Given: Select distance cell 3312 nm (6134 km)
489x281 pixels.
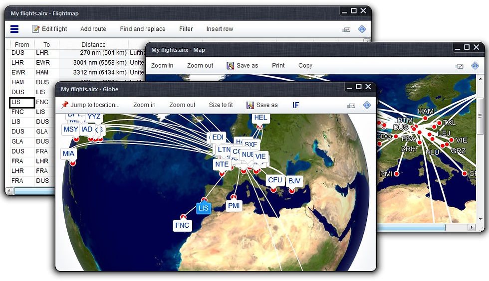Looking at the screenshot, I should tap(94, 72).
